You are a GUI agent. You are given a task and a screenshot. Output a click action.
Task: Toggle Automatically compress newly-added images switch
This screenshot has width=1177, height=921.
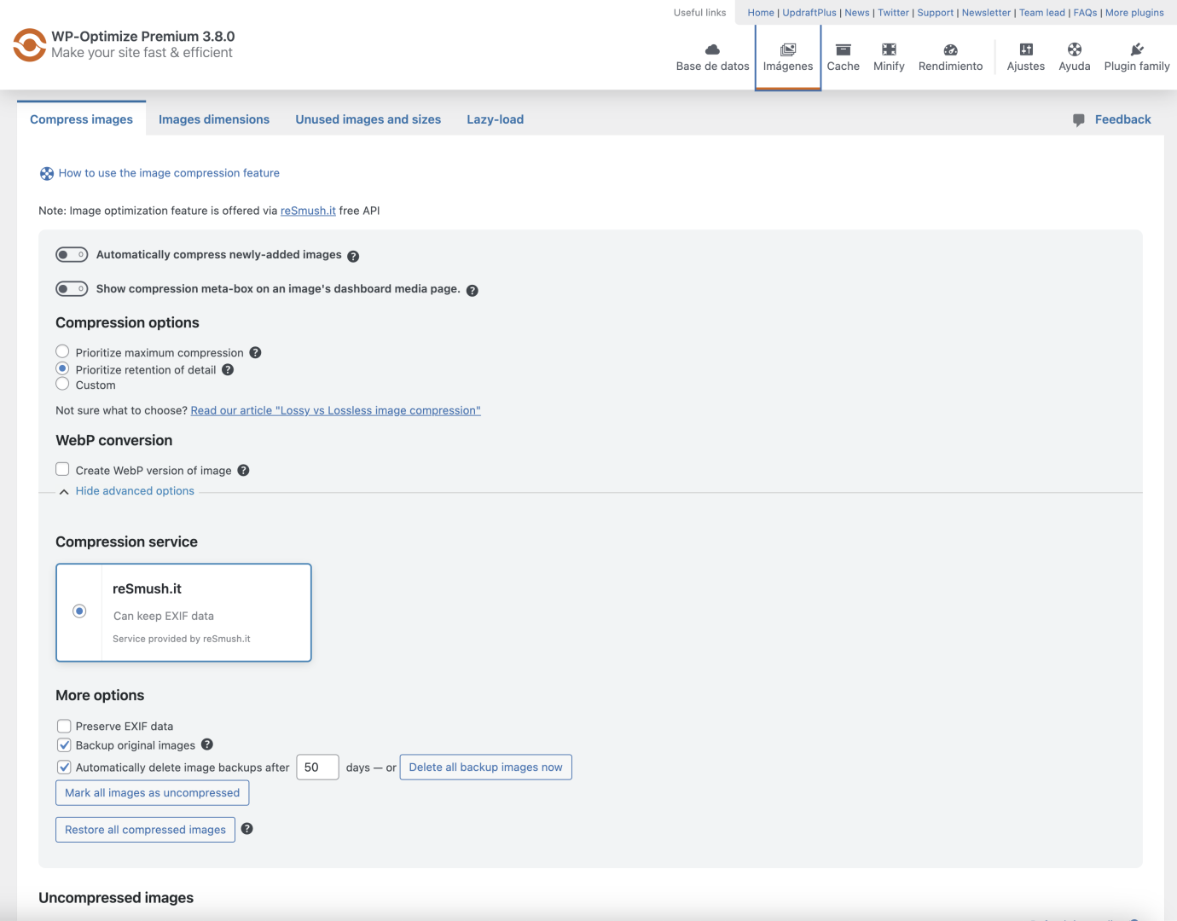(x=72, y=254)
